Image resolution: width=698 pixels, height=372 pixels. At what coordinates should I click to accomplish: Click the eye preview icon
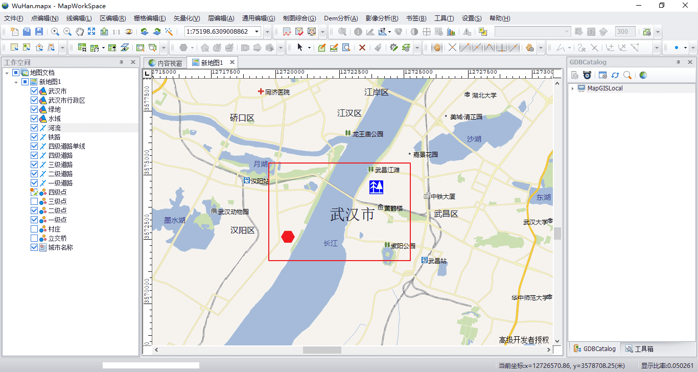tap(129, 32)
